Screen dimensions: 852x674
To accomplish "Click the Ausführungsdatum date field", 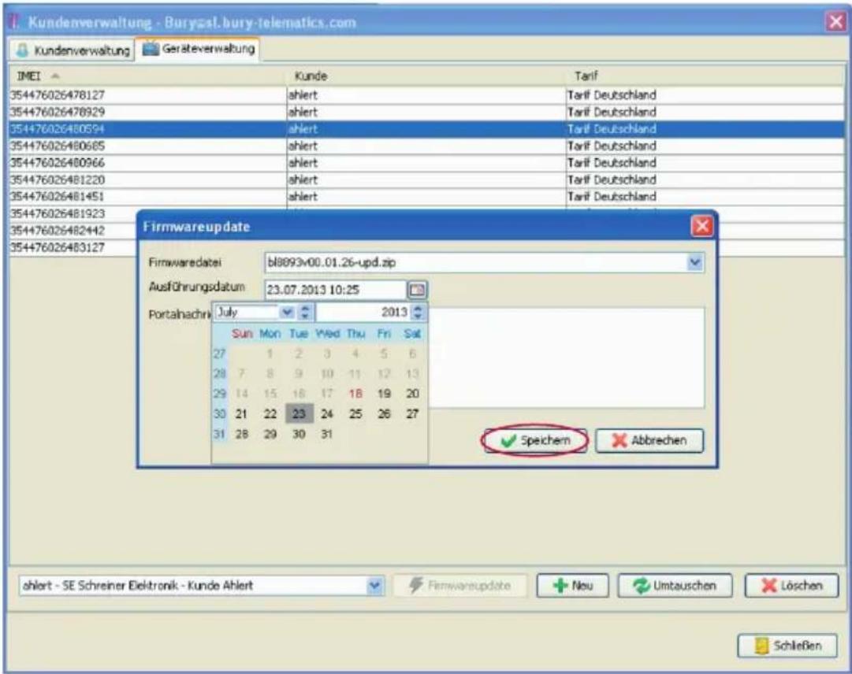I will coord(335,290).
